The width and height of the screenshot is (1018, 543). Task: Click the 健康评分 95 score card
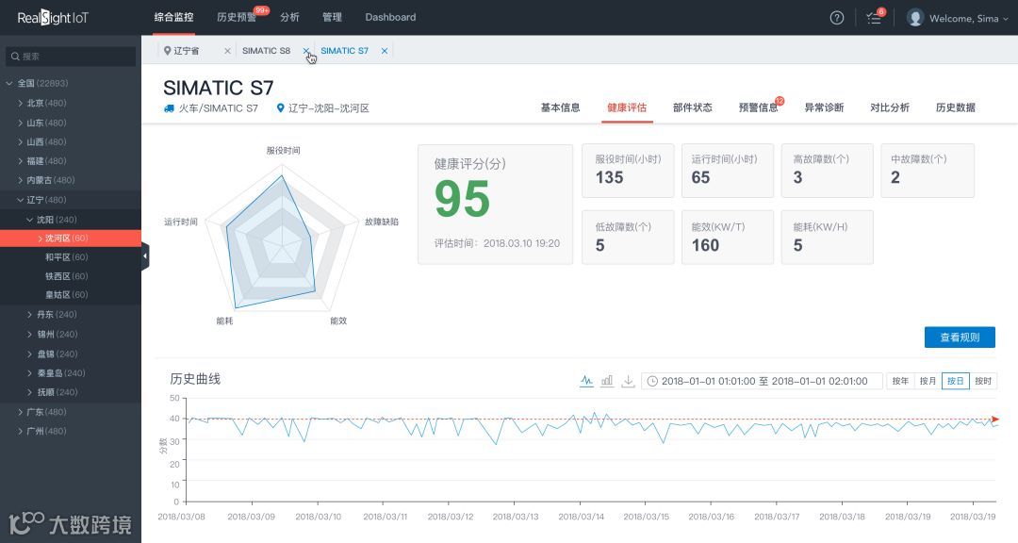[496, 204]
